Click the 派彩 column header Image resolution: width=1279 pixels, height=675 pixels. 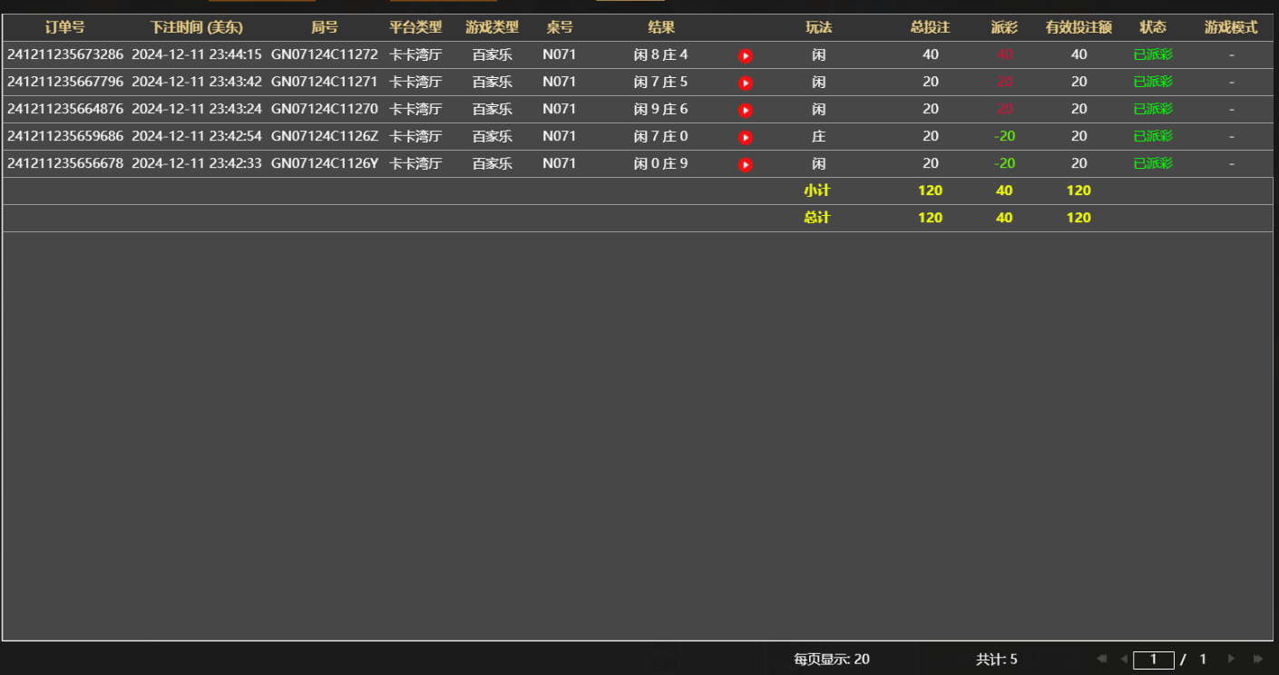pyautogui.click(x=1004, y=27)
